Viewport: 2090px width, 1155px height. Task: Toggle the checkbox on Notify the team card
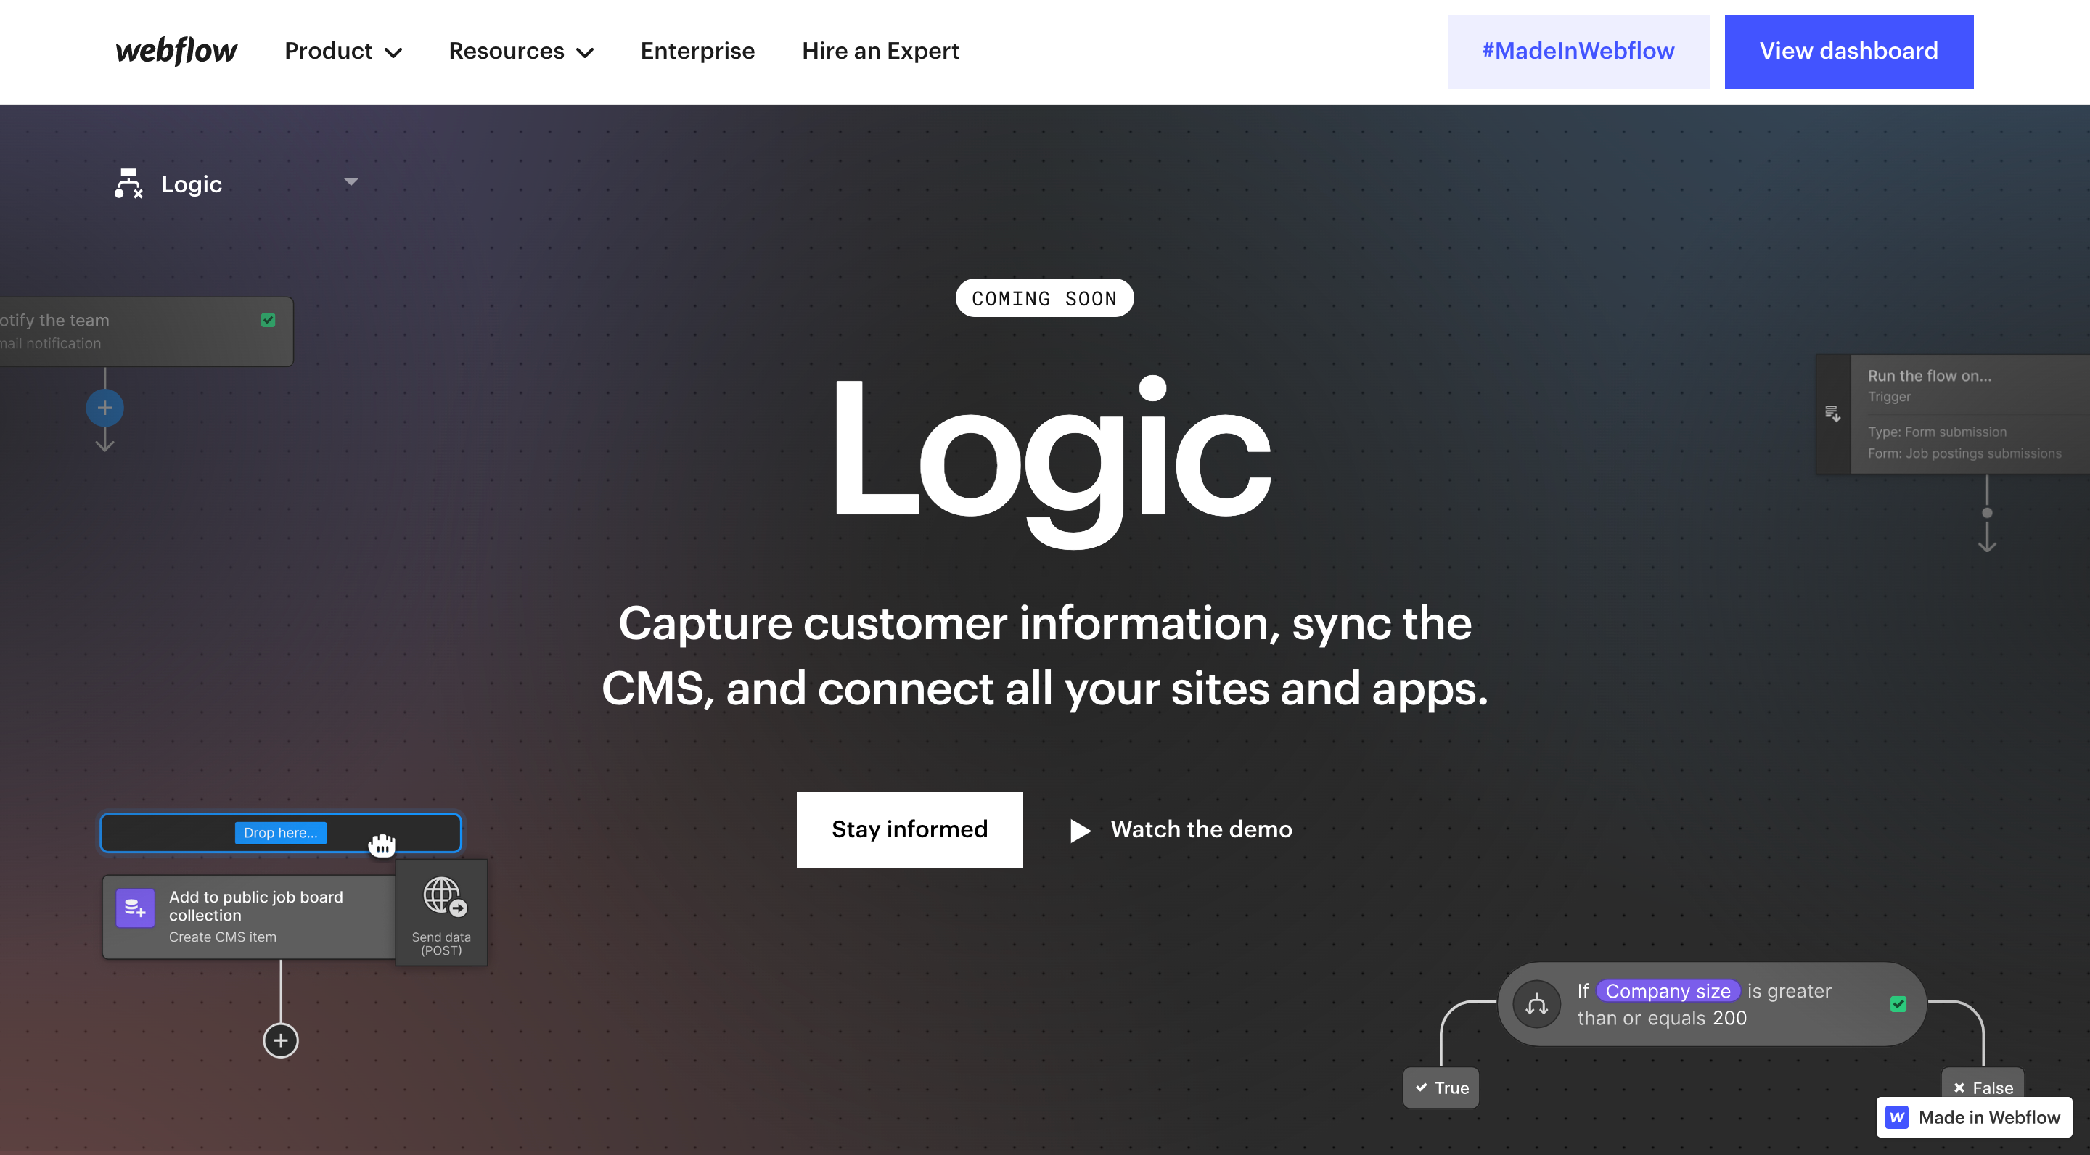click(269, 321)
